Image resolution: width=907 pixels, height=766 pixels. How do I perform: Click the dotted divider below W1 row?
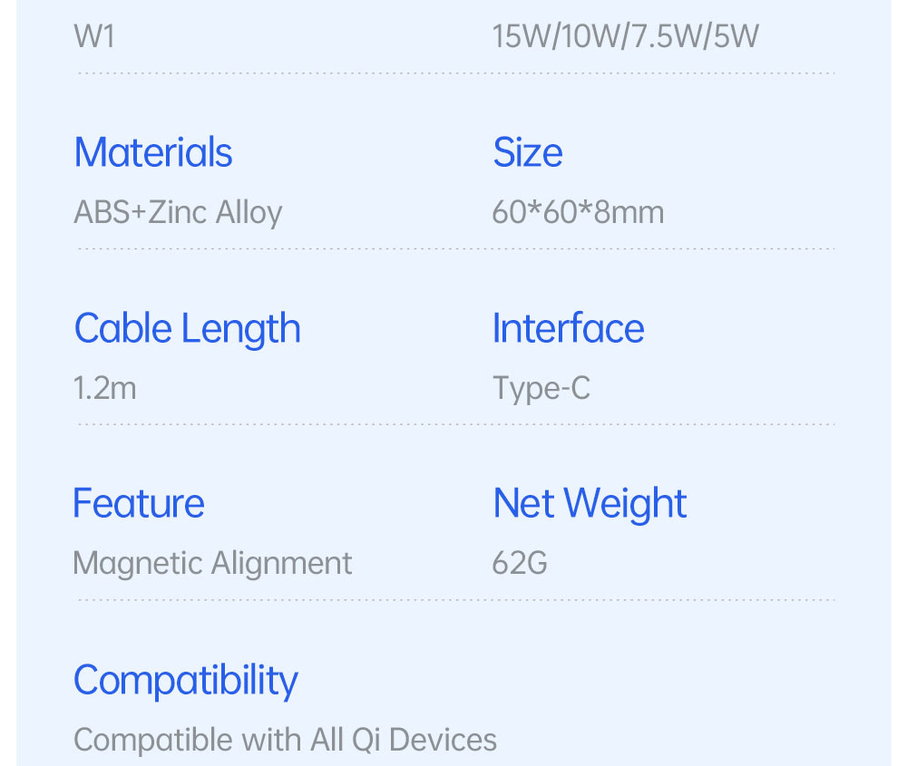tap(456, 73)
